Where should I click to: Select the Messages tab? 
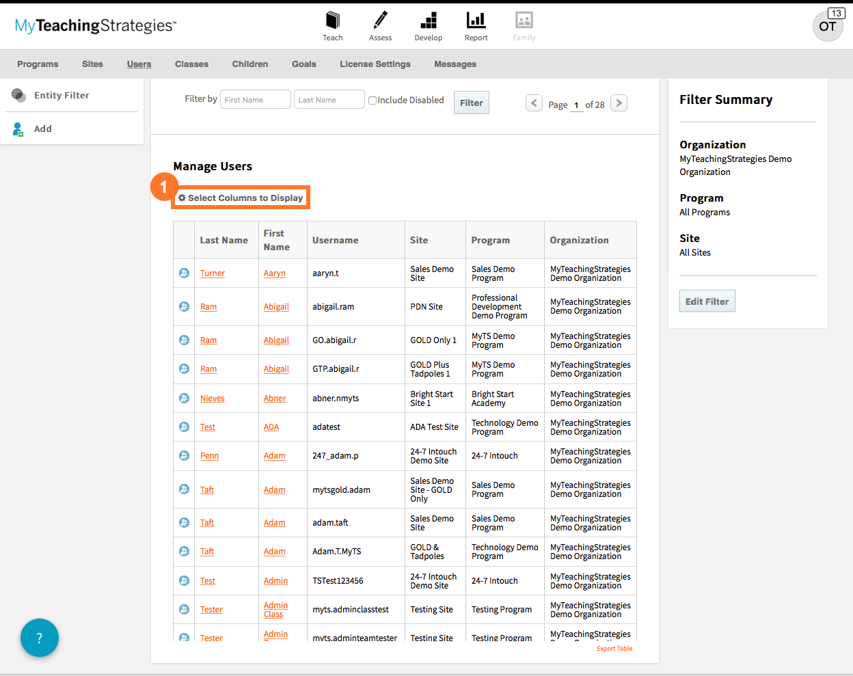(455, 64)
